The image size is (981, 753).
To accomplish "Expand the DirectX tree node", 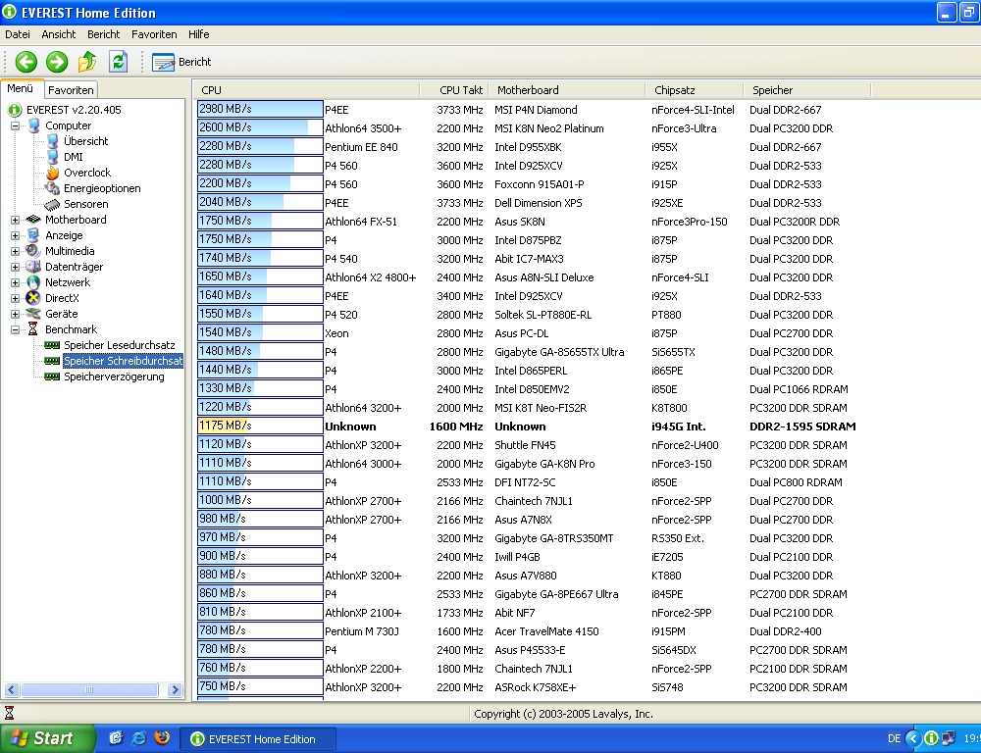I will coord(15,298).
